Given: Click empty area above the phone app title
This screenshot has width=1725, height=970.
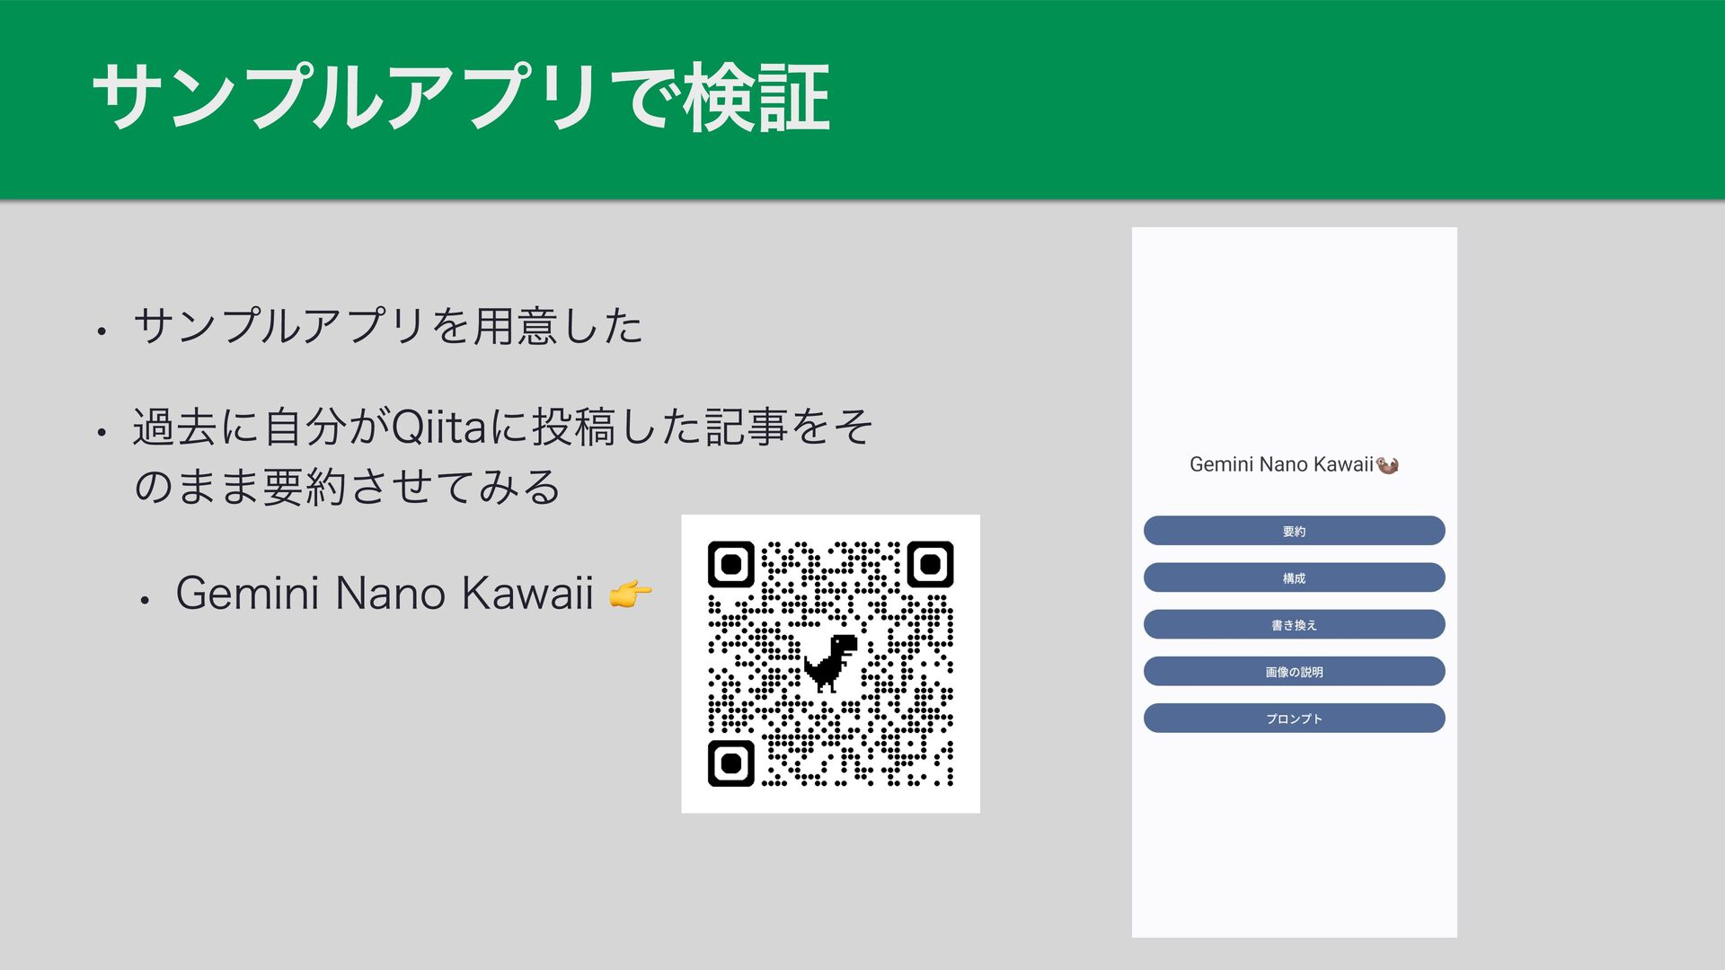Looking at the screenshot, I should [1294, 341].
